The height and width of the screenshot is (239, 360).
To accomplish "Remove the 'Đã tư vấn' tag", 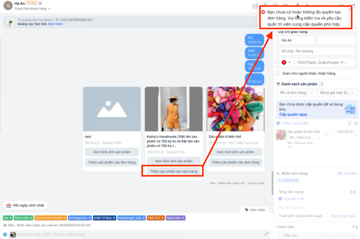I will (31, 218).
